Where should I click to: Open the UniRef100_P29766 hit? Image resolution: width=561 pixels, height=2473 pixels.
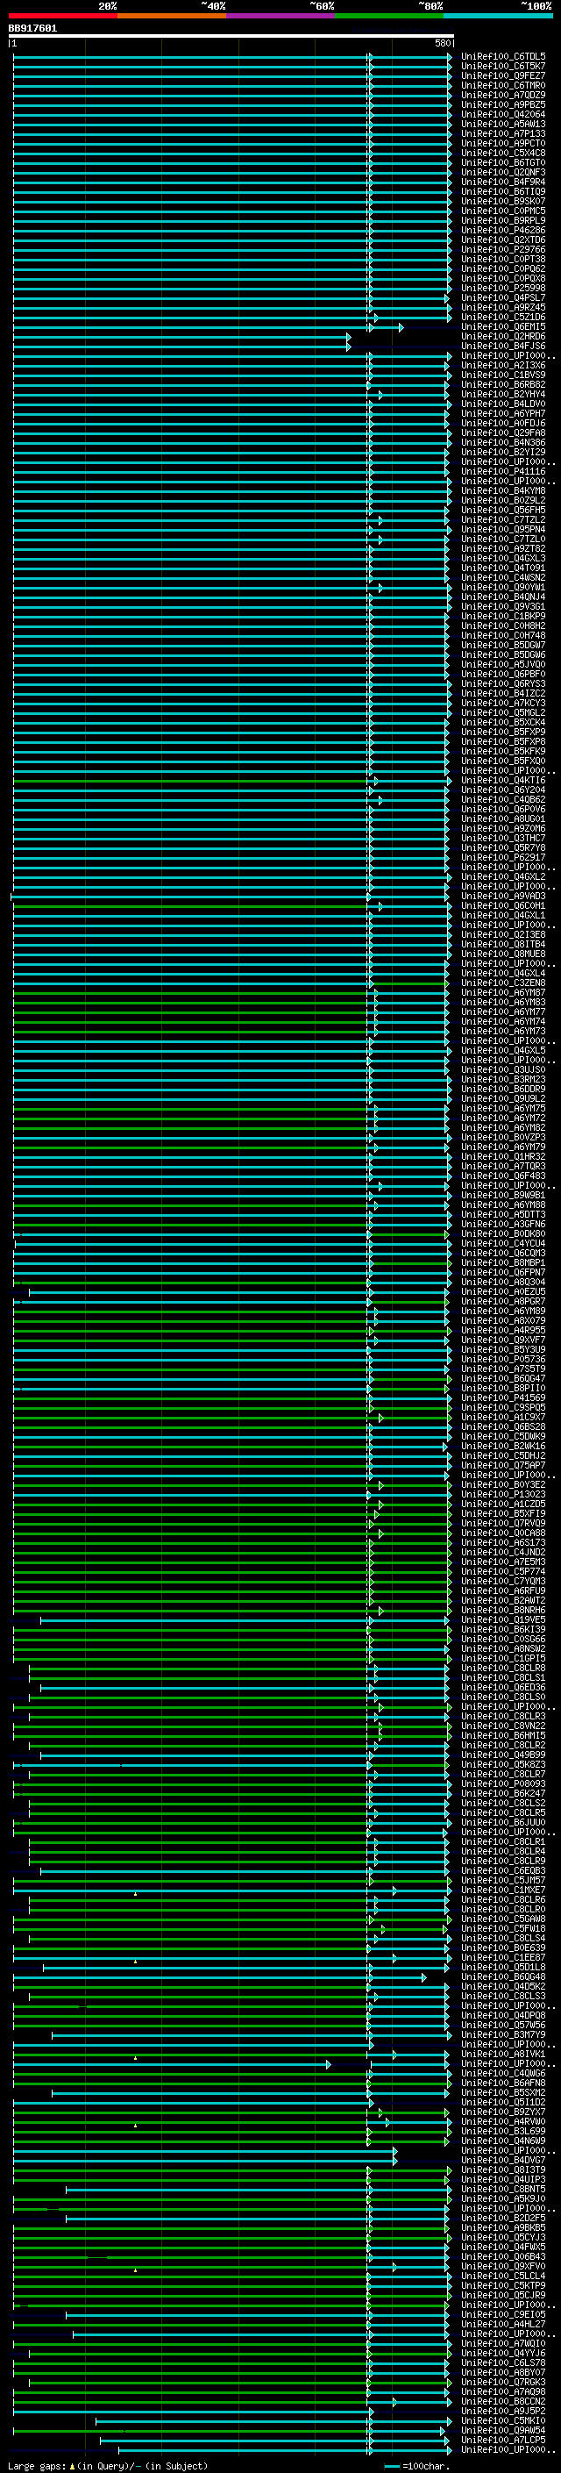click(x=503, y=250)
